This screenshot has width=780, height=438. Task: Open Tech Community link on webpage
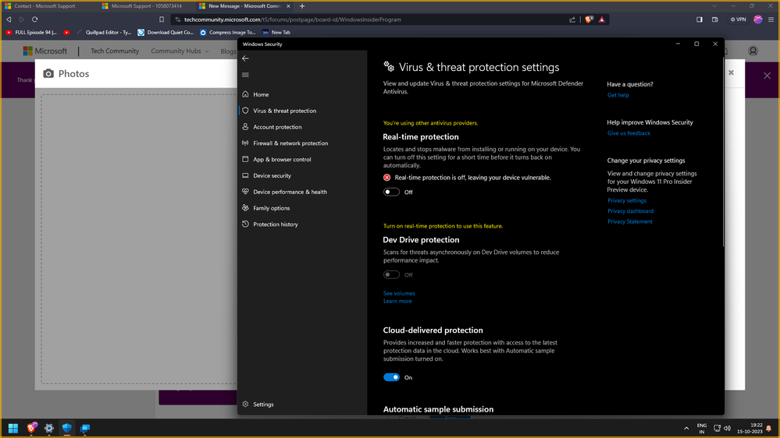pyautogui.click(x=115, y=51)
